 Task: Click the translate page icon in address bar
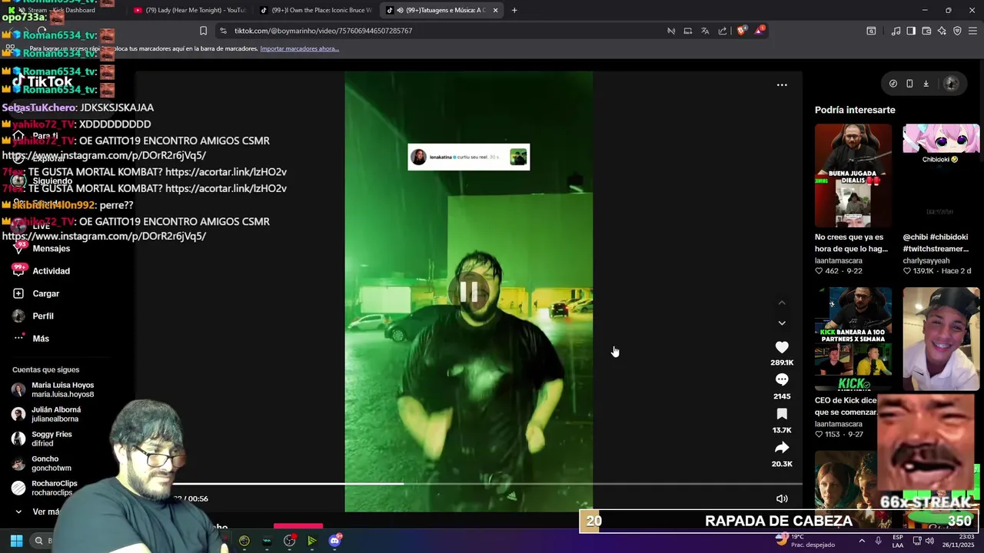point(705,31)
